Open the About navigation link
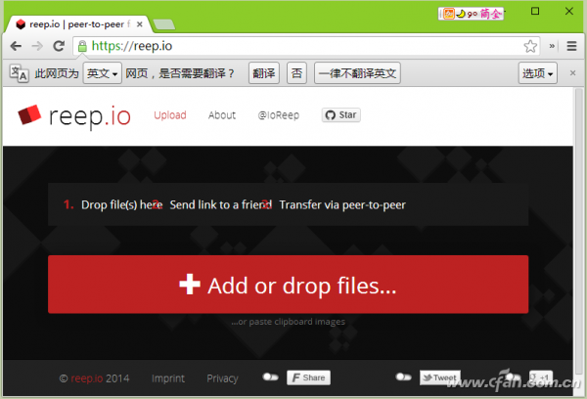The width and height of the screenshot is (587, 399). point(222,115)
